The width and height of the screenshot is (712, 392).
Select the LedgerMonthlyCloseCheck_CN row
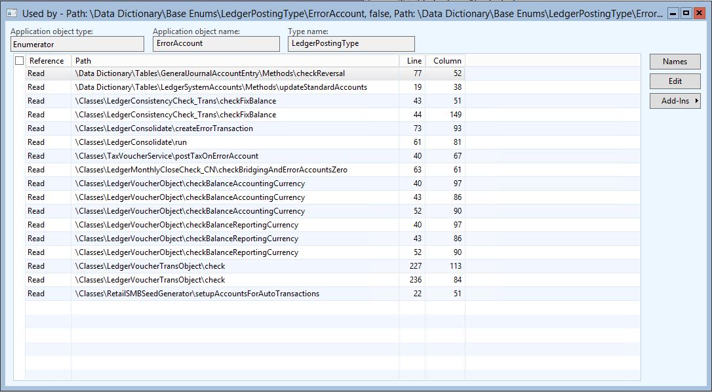point(211,170)
